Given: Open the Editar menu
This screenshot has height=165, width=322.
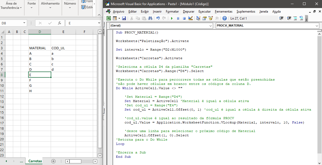Looking at the screenshot, I should pyautogui.click(x=133, y=12).
